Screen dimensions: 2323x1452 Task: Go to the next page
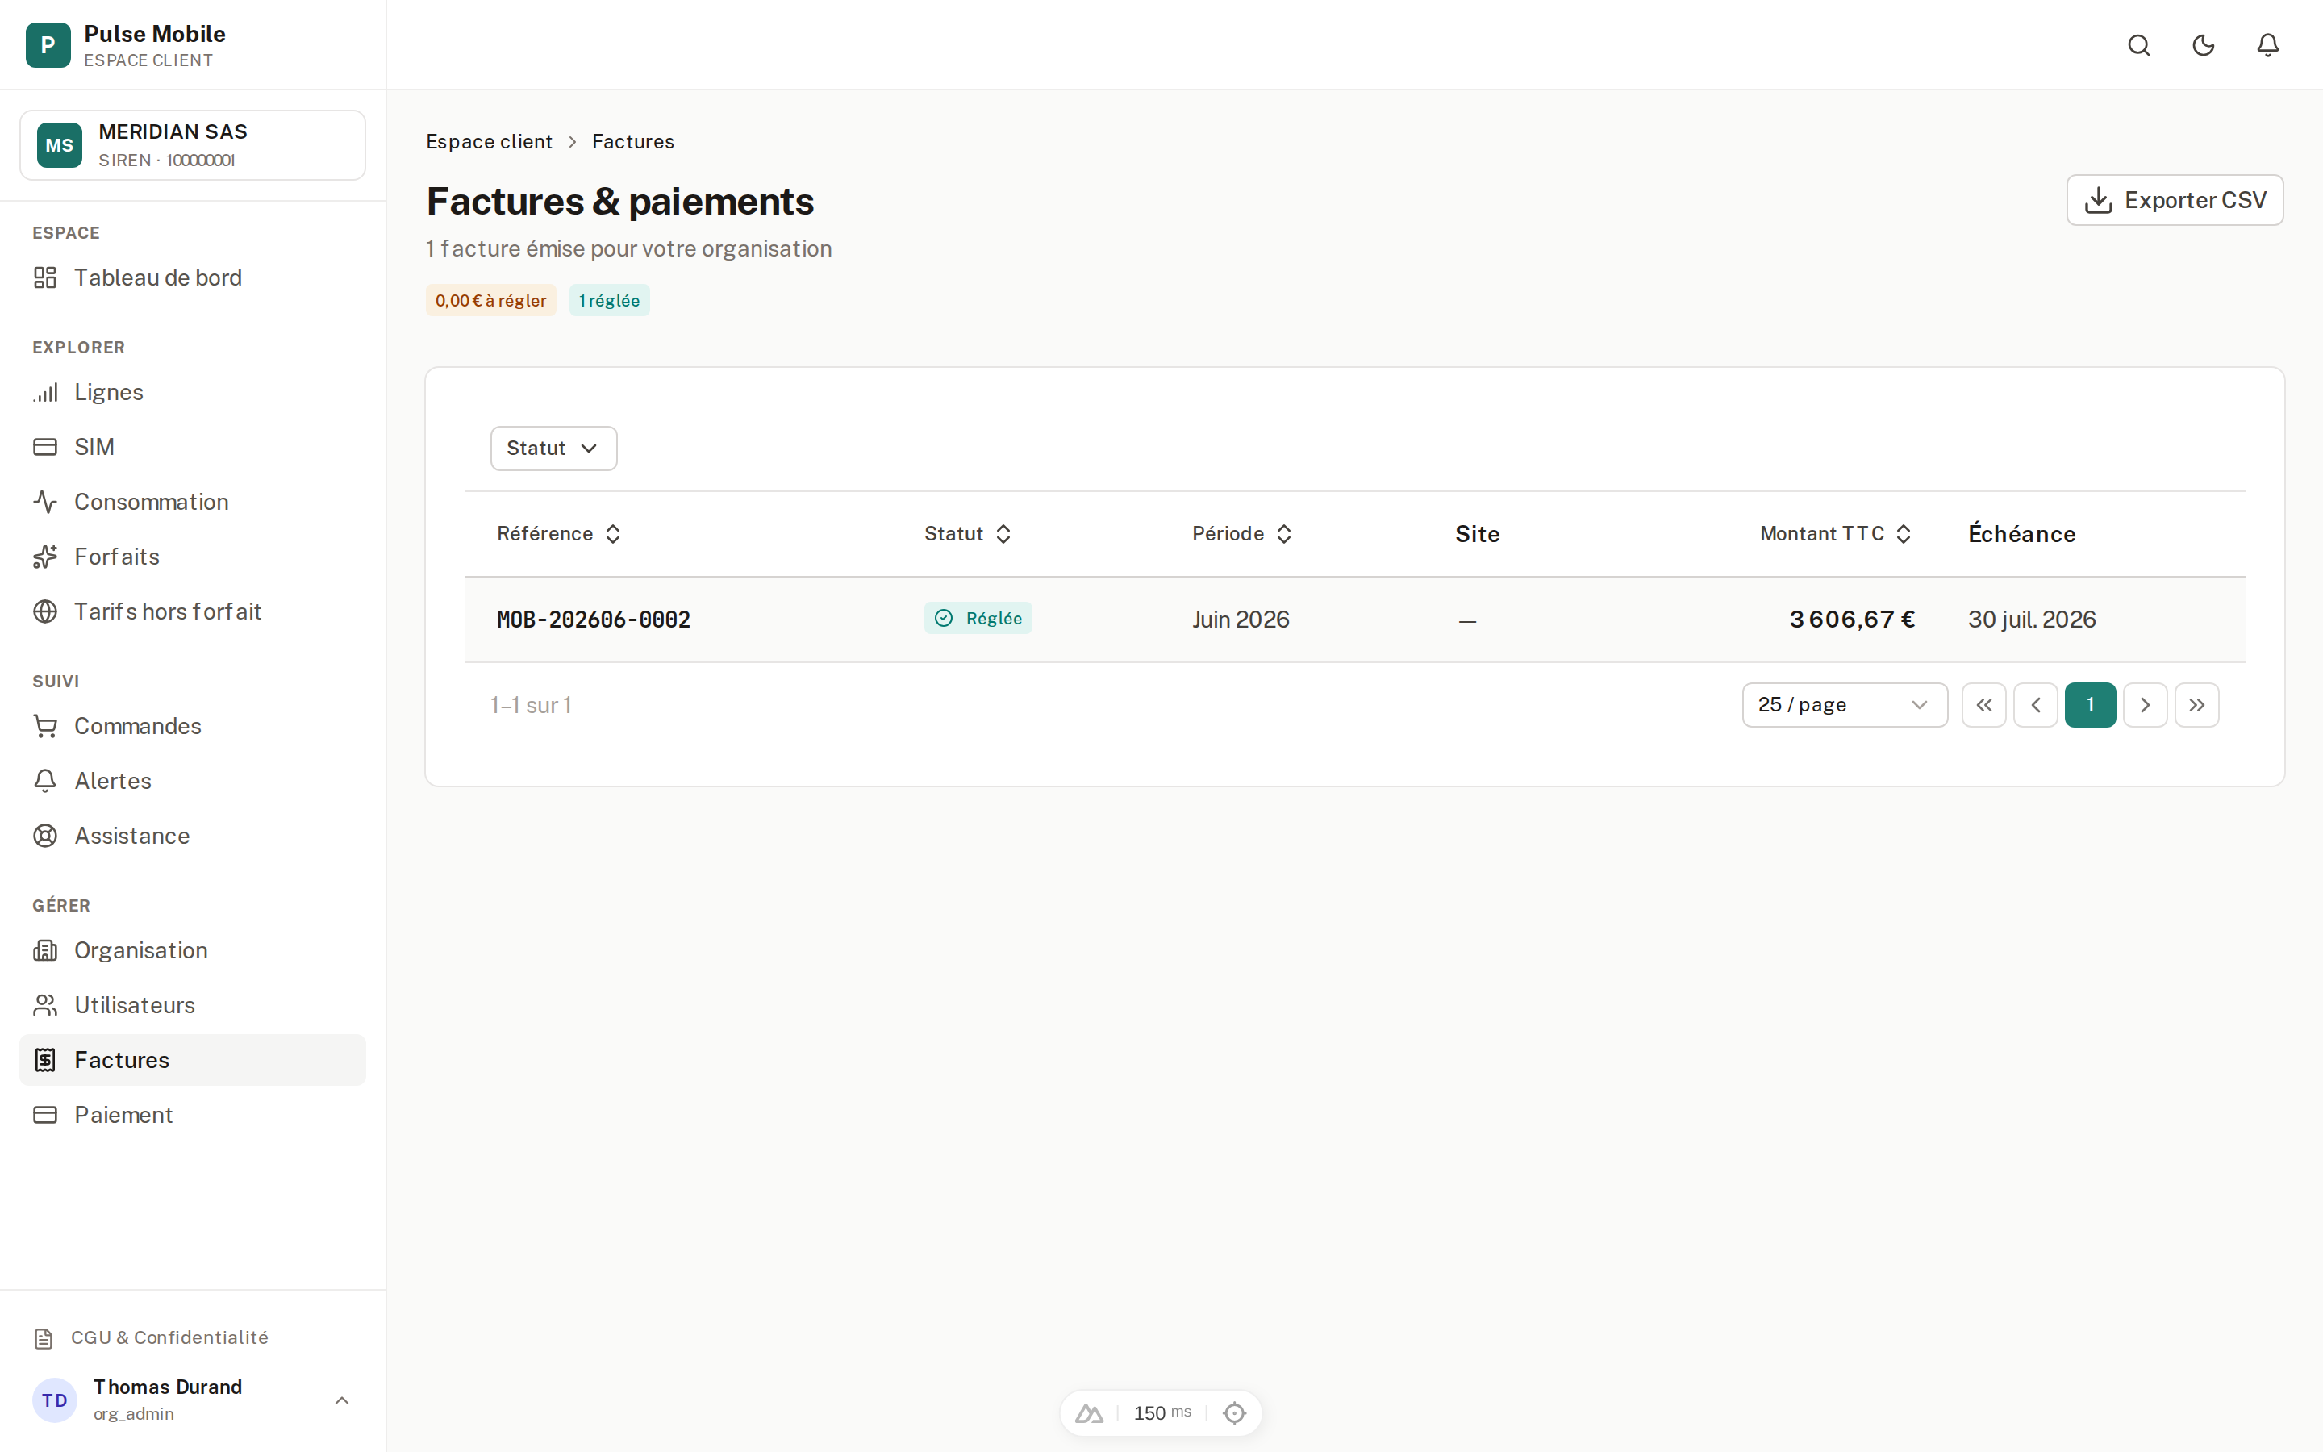coord(2145,705)
